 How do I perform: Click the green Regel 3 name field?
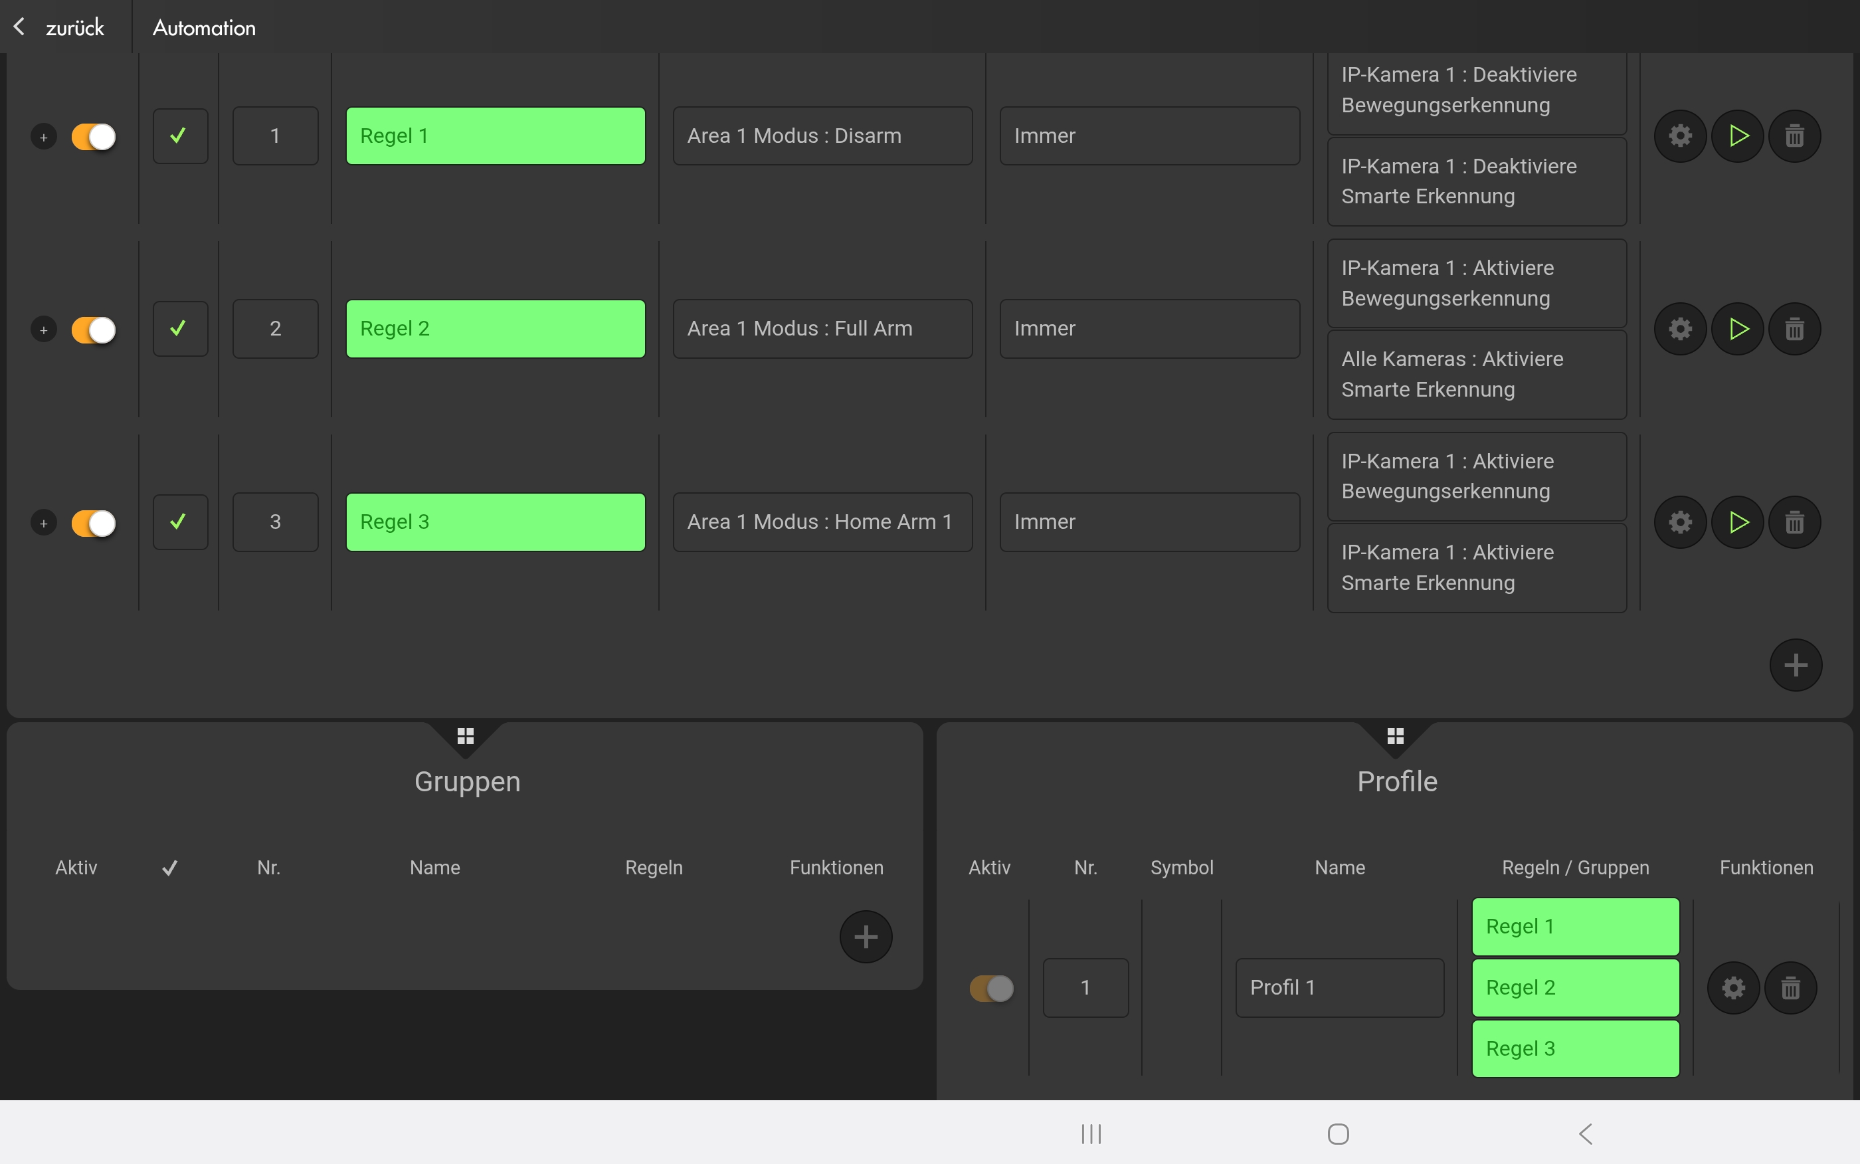(495, 522)
